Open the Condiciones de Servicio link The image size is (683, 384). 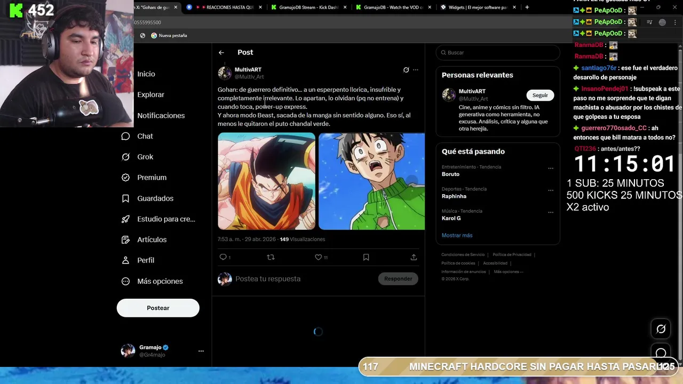(463, 254)
